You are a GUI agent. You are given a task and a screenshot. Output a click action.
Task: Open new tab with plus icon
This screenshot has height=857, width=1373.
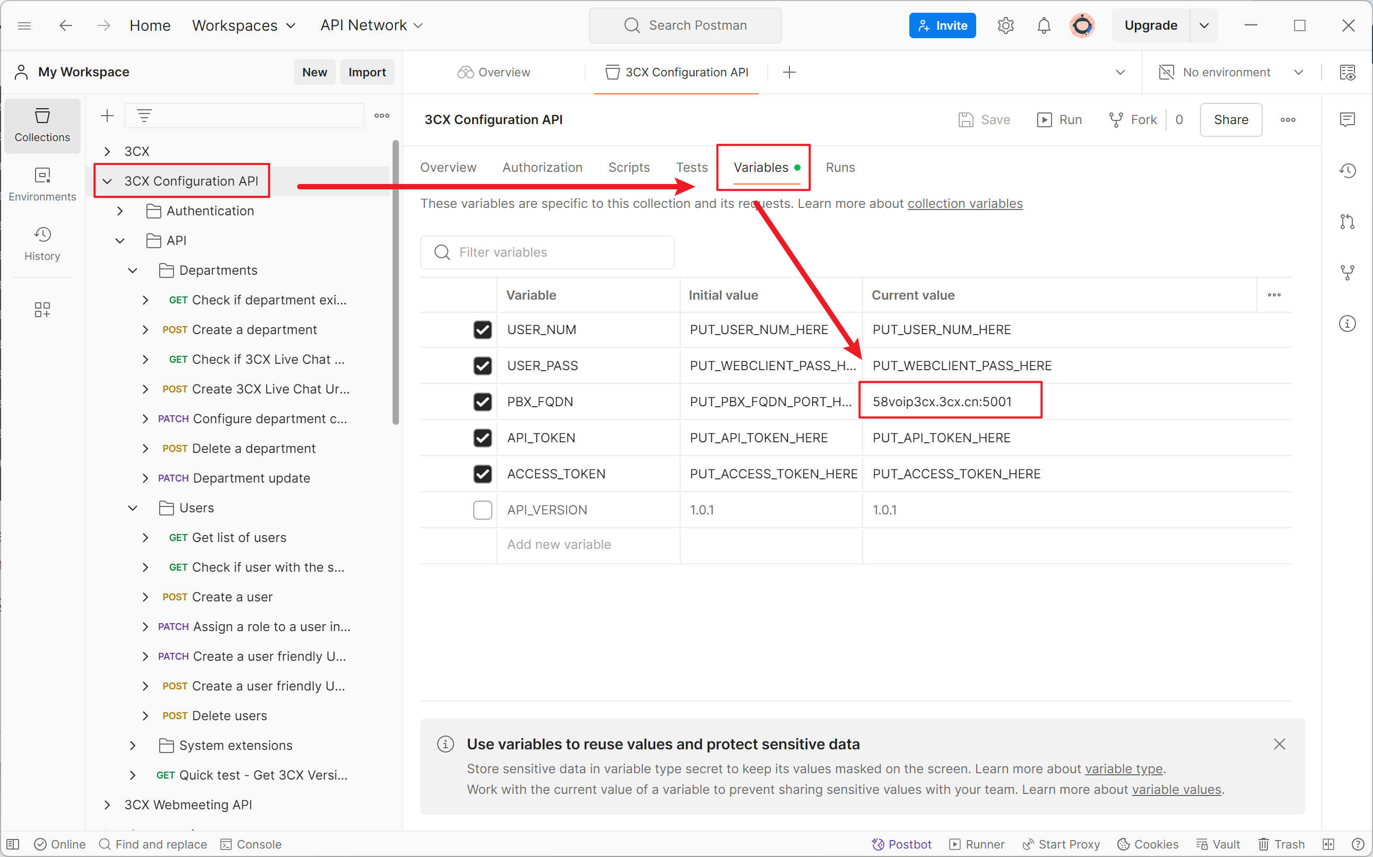[x=789, y=72]
